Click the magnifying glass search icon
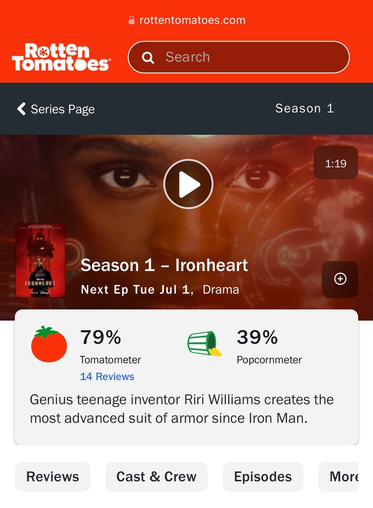 tap(148, 58)
